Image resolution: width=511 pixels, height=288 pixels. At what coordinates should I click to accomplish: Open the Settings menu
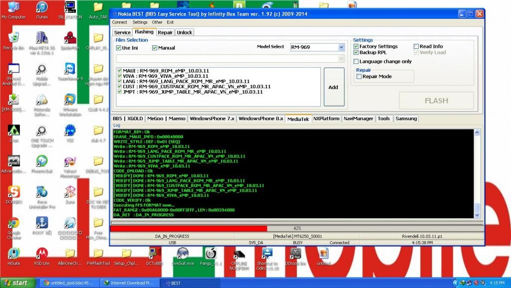click(140, 22)
